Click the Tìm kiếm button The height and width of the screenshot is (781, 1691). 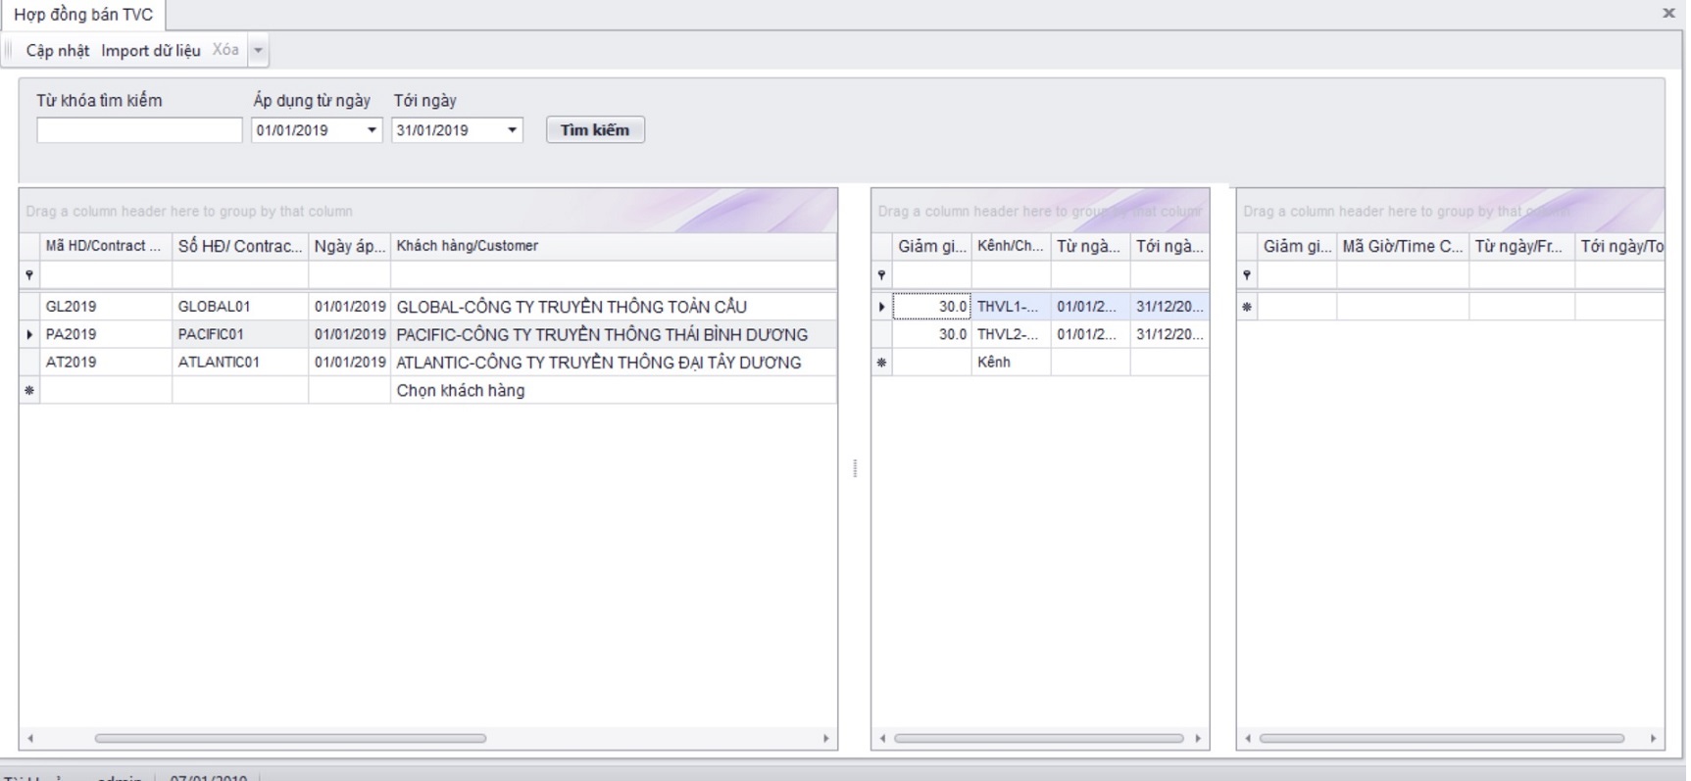click(x=595, y=130)
